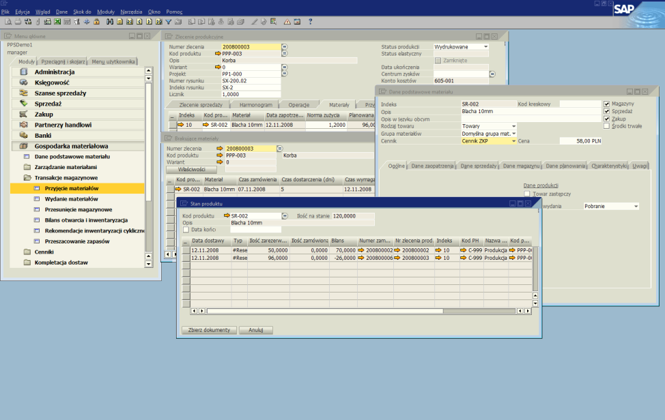The height and width of the screenshot is (420, 665).
Task: Toggle the Data końca checkbox
Action: [186, 230]
